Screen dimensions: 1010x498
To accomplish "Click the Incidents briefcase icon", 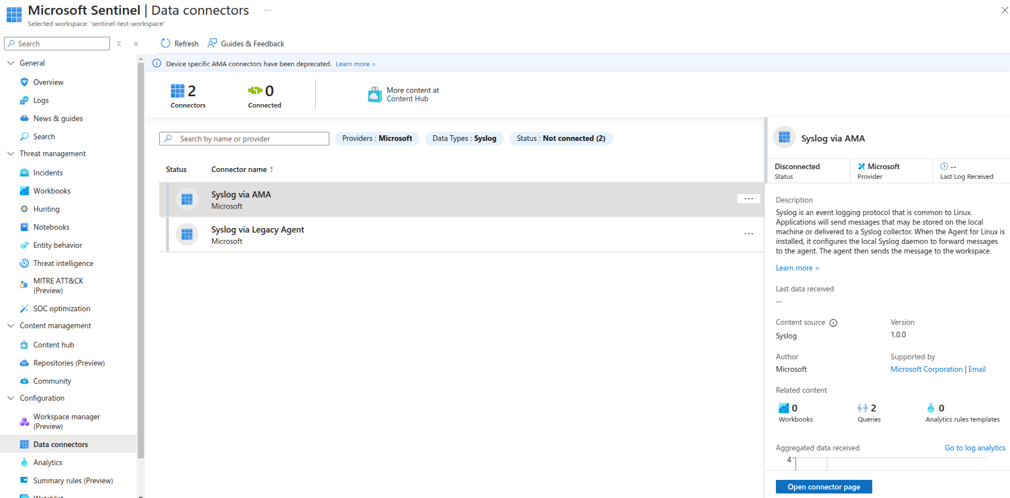I will (x=24, y=173).
